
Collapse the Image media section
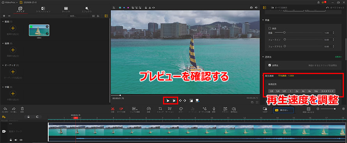coord(3,44)
